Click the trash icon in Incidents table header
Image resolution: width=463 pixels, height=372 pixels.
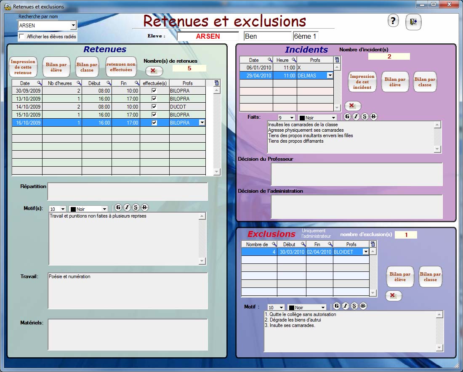pyautogui.click(x=337, y=60)
